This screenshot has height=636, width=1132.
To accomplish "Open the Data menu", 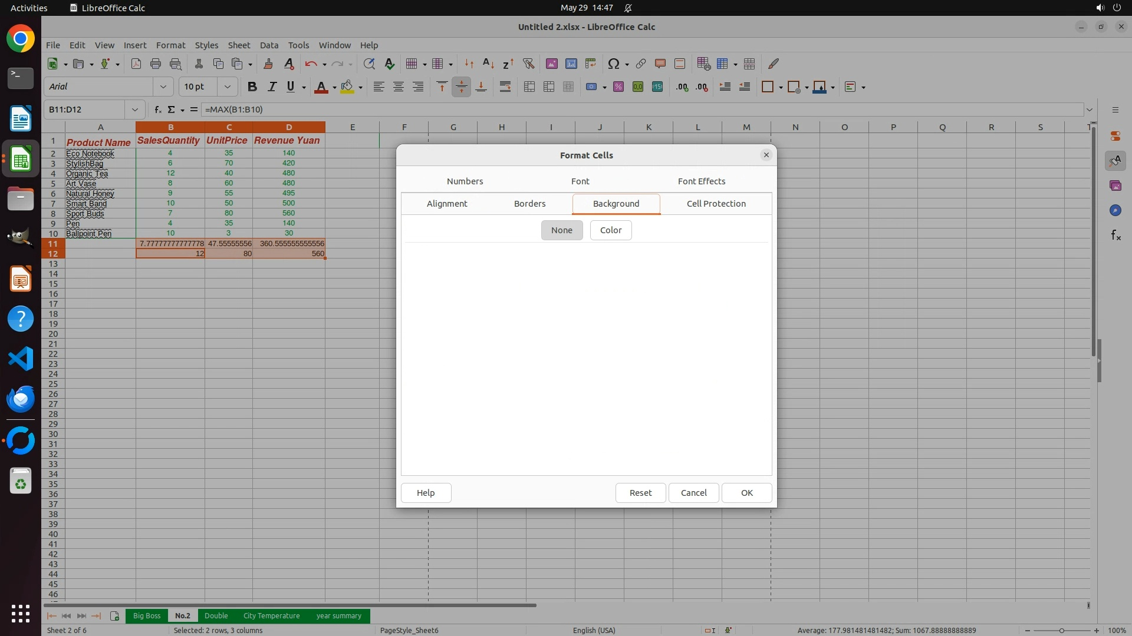I will pyautogui.click(x=269, y=45).
